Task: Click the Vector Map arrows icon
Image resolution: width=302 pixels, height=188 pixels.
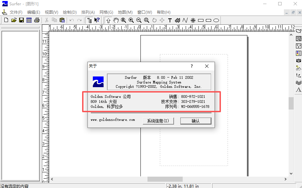Action: click(x=299, y=75)
